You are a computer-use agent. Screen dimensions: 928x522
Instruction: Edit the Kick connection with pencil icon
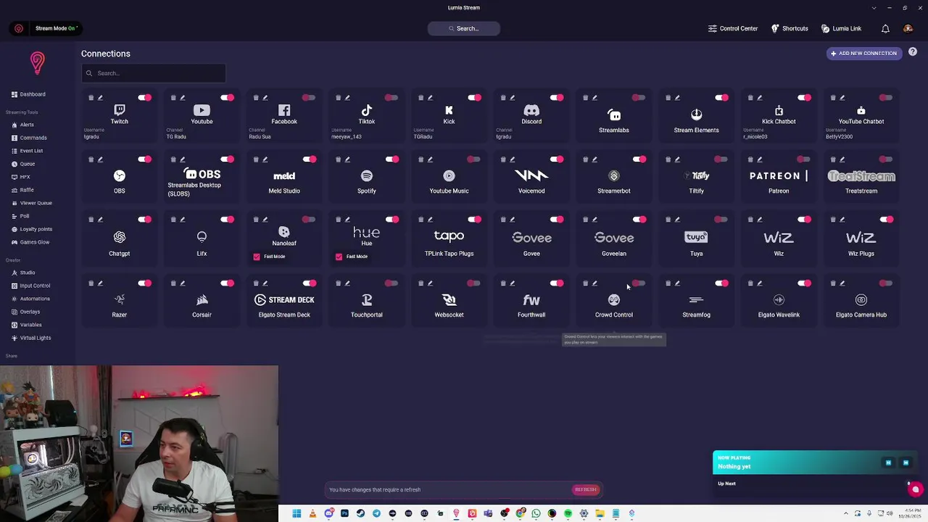[430, 97]
